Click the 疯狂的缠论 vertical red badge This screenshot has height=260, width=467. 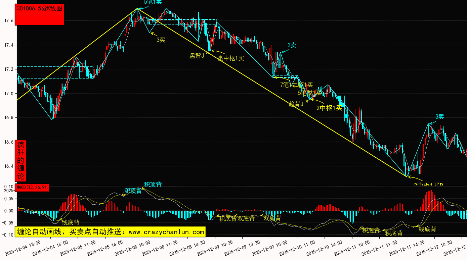pyautogui.click(x=21, y=161)
